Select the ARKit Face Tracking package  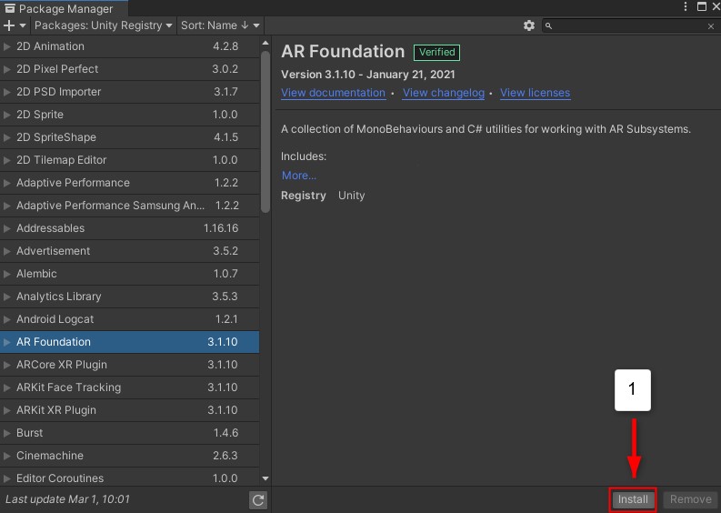point(130,387)
